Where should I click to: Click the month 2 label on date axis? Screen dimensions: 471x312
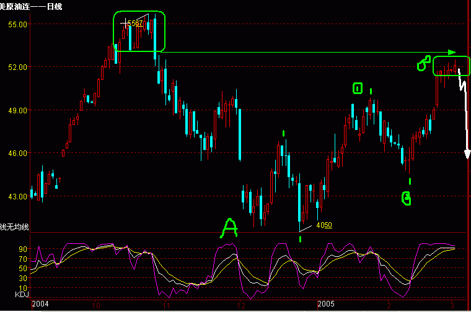389,306
